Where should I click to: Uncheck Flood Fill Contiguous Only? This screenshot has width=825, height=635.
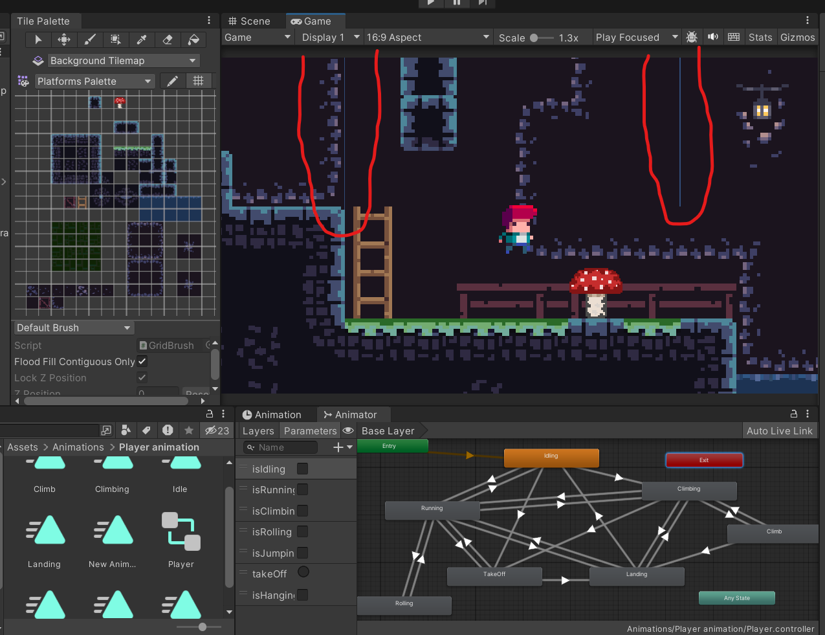[142, 361]
